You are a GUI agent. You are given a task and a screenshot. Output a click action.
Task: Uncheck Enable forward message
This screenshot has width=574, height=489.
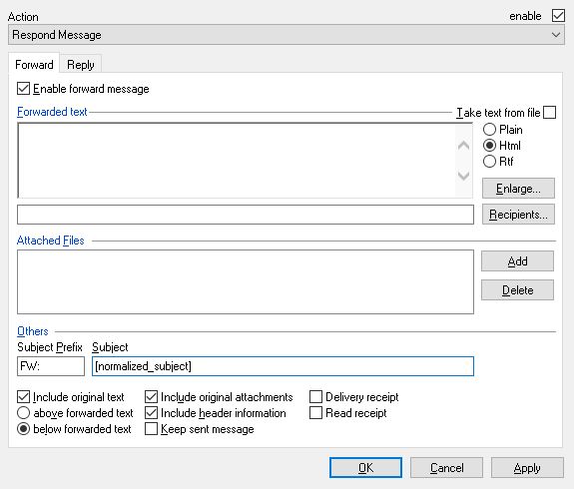point(23,89)
